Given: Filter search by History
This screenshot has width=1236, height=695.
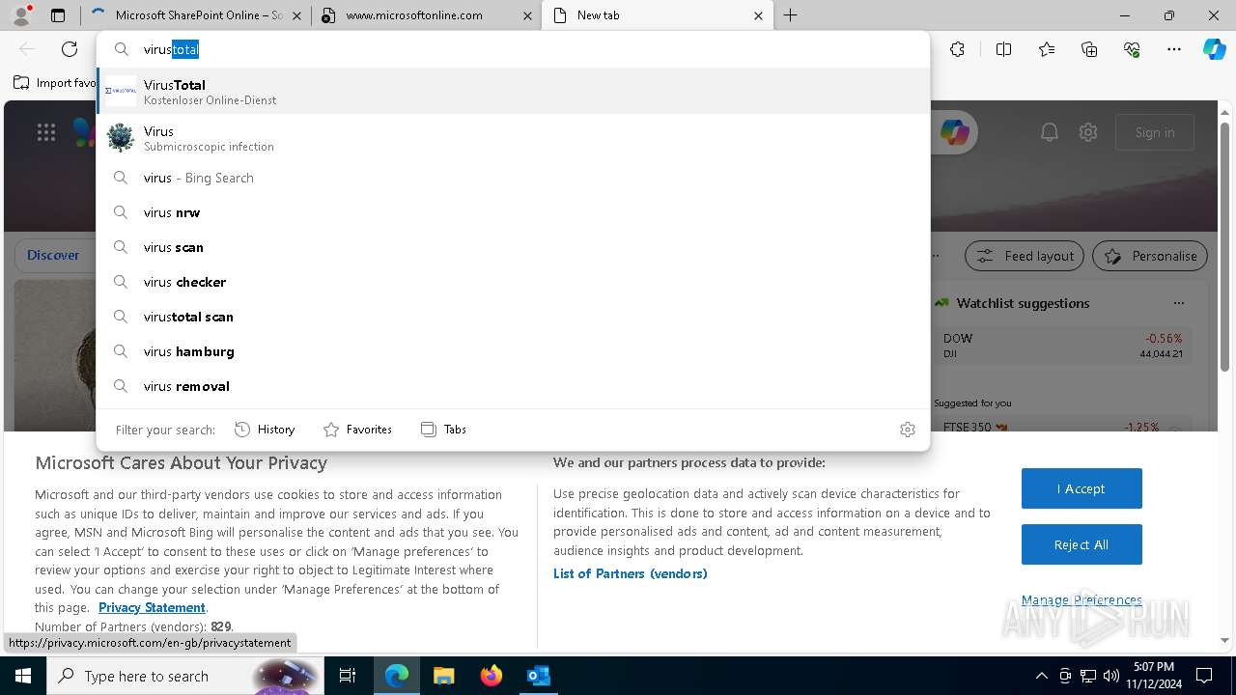Looking at the screenshot, I should 265,430.
